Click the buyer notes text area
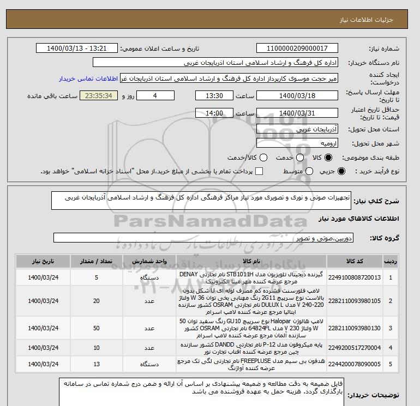The height and width of the screenshot is (406, 420). click(201, 392)
